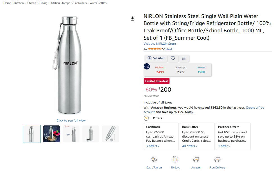Viewport: 278px width, 171px height.
Task: Select the last tilted bottle thumbnail
Action: 110,134
